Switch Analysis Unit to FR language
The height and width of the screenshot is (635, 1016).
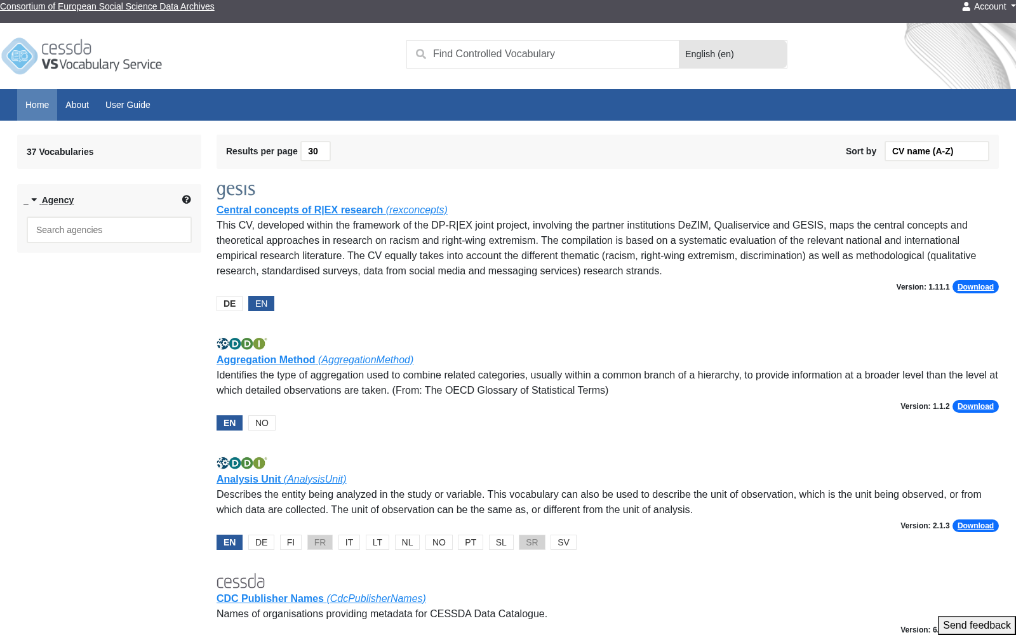coord(320,542)
